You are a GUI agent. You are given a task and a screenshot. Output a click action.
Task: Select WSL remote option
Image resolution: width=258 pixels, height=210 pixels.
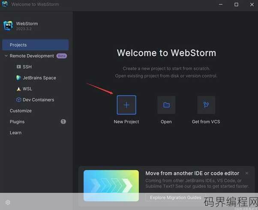[27, 89]
